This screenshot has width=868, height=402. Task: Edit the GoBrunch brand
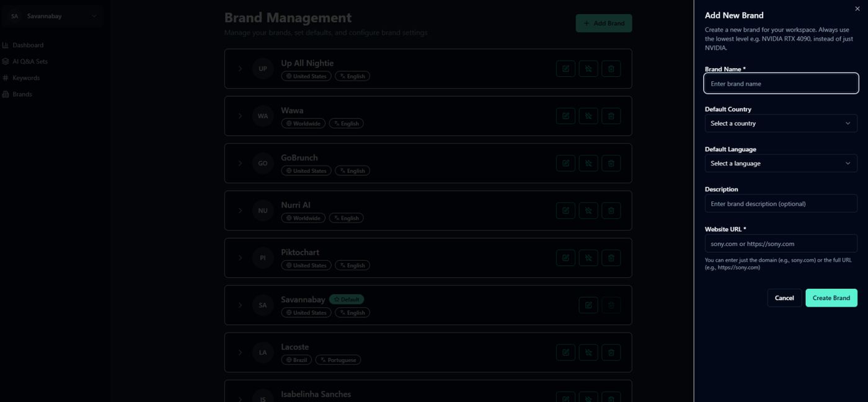[565, 164]
